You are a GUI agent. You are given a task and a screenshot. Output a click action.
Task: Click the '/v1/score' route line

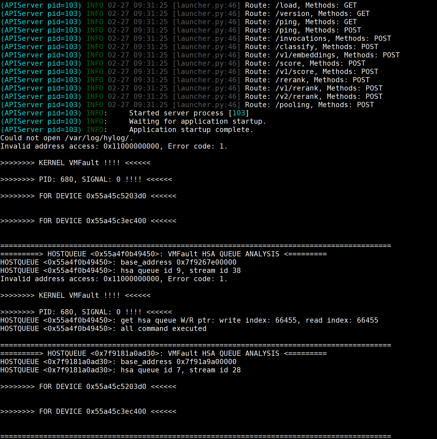pyautogui.click(x=189, y=72)
